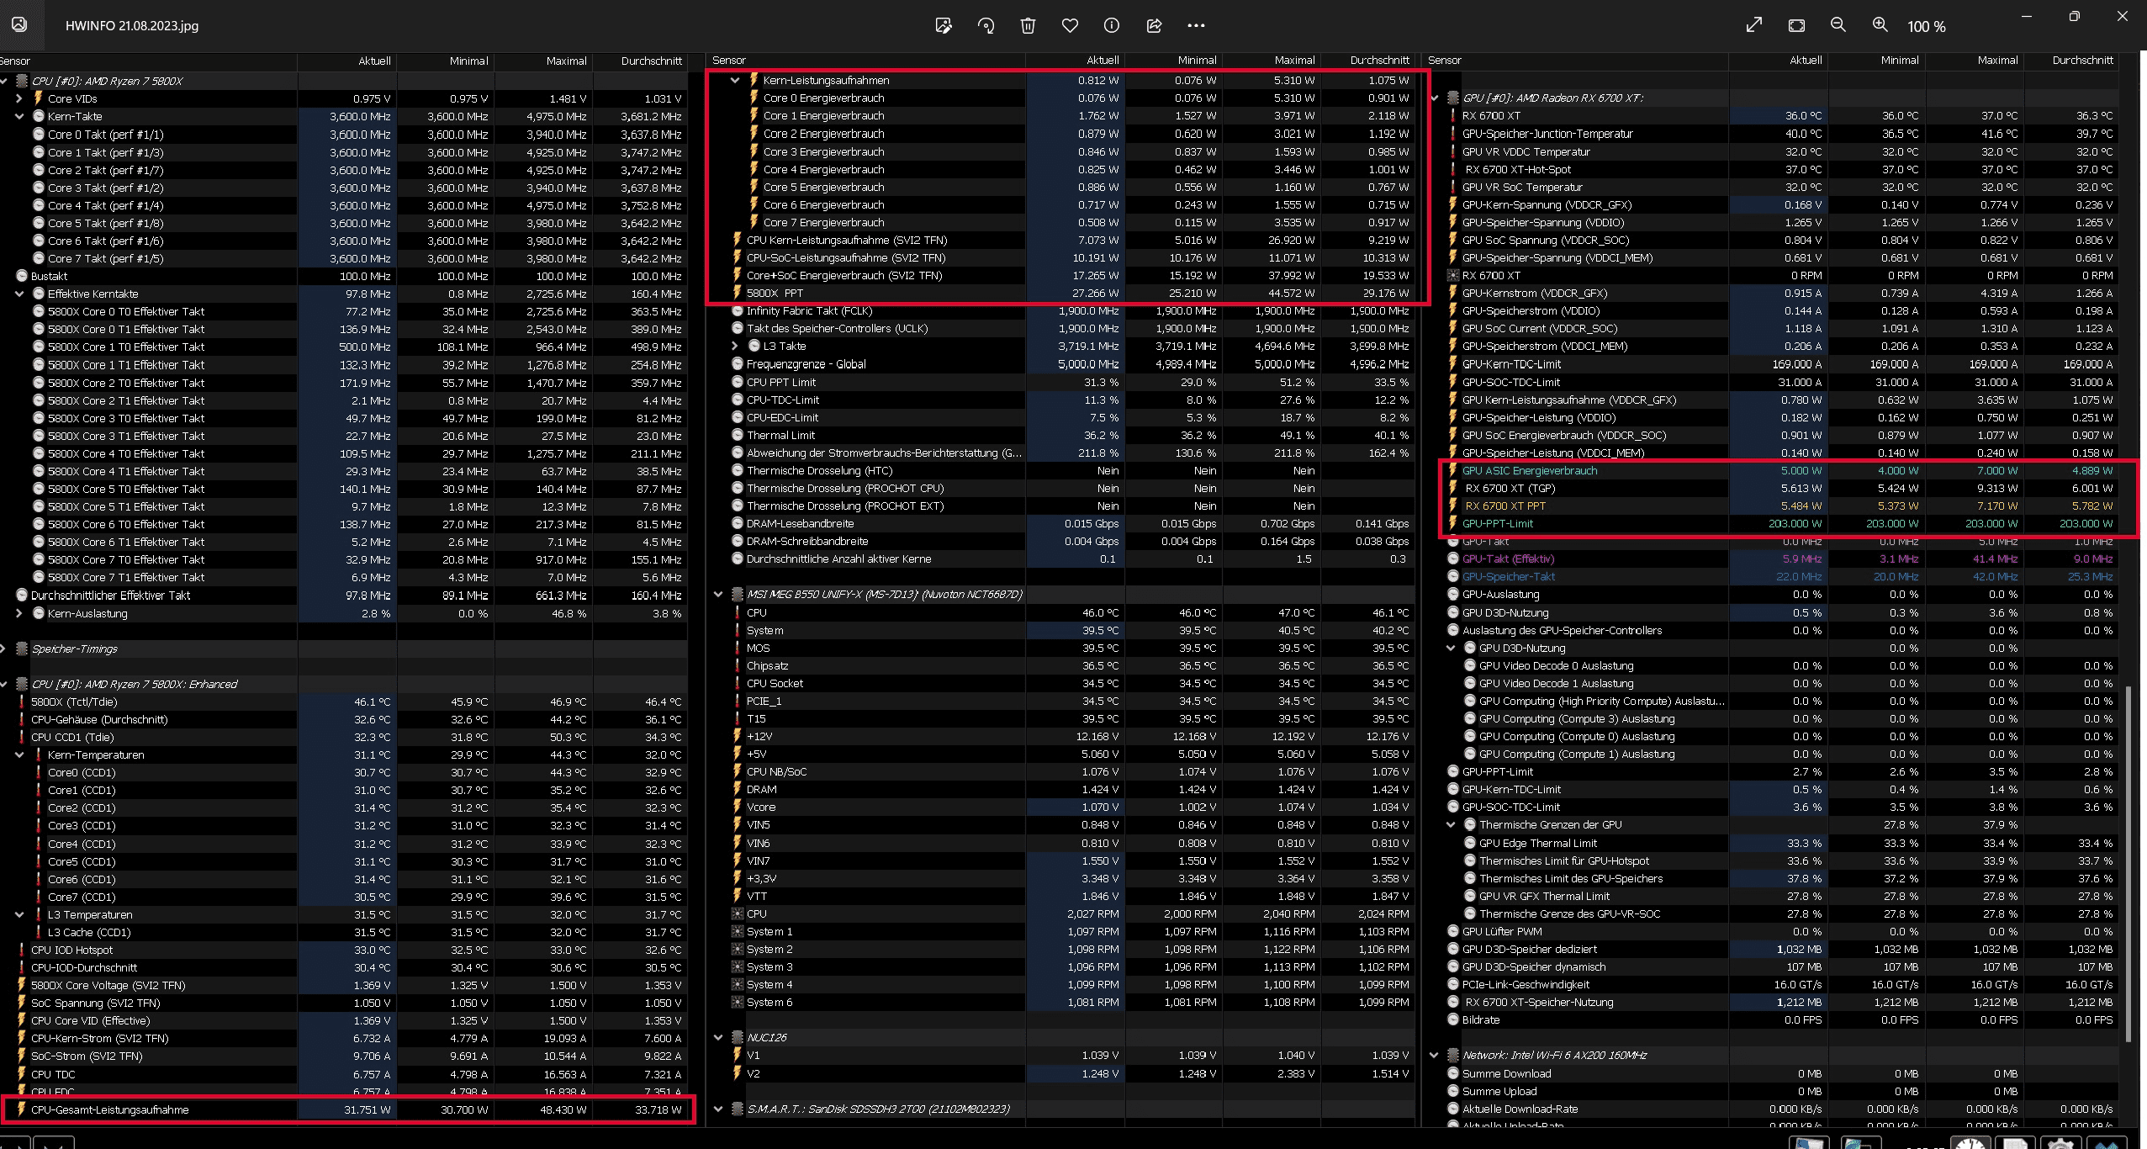
Task: Delete the image using the trash icon
Action: pyautogui.click(x=1028, y=26)
